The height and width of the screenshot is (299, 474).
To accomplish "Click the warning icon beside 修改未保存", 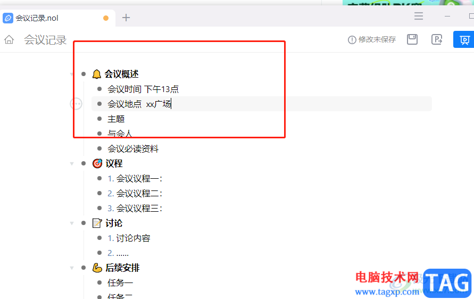I will coord(352,39).
